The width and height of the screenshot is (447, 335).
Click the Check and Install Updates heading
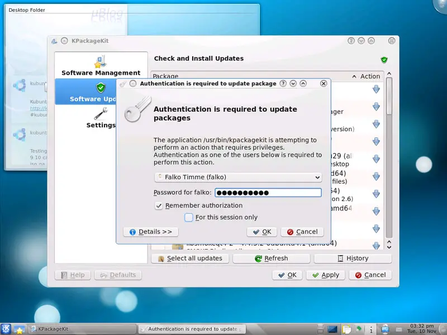pyautogui.click(x=199, y=59)
